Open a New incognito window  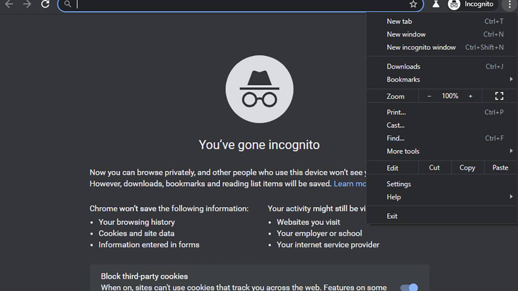point(442,47)
